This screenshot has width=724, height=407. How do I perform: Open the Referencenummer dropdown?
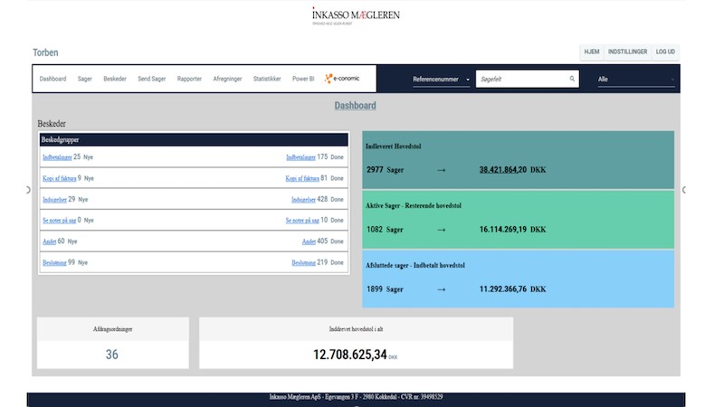coord(441,80)
